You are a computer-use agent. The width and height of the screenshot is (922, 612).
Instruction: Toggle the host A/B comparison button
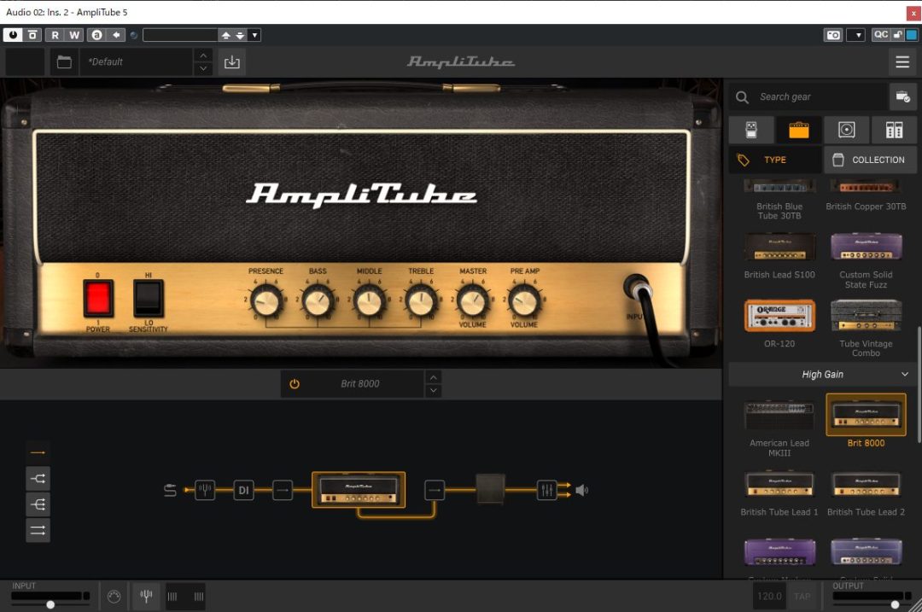97,35
